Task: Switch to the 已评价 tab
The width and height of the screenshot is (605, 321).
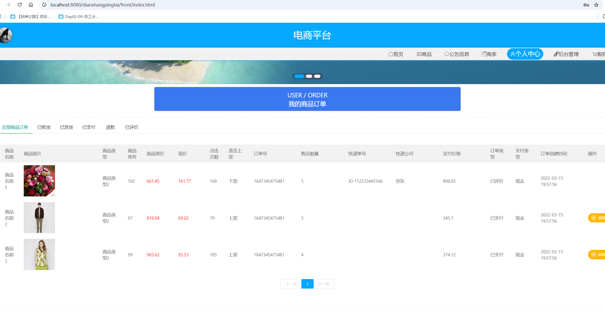Action: 132,127
